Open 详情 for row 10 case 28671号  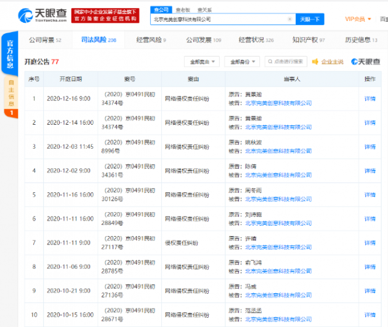370,315
